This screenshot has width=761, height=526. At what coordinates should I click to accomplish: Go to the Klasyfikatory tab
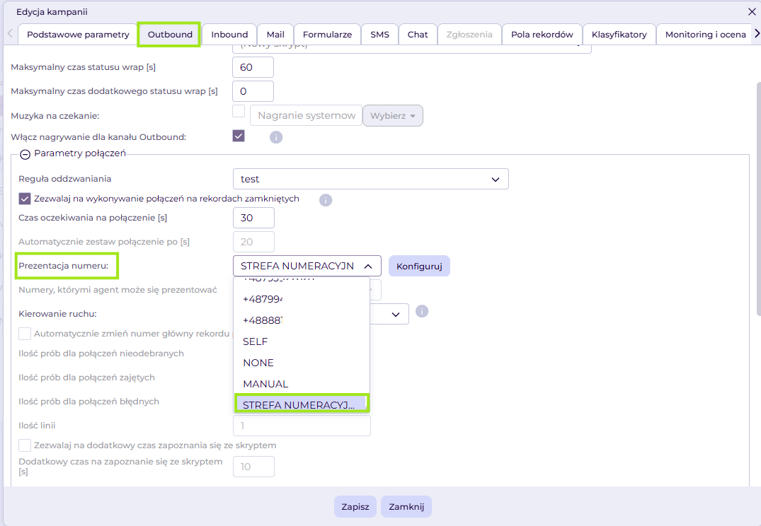(619, 35)
